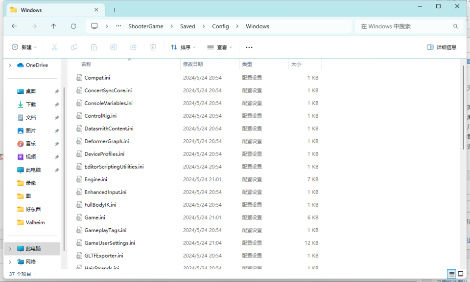The height and width of the screenshot is (282, 470).
Task: Sort by 修改日期 column header
Action: [193, 64]
